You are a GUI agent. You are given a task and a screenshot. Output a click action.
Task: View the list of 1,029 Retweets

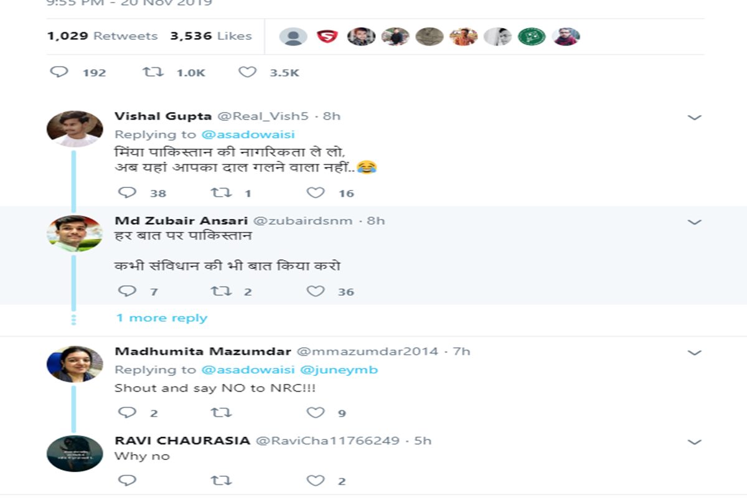point(102,36)
